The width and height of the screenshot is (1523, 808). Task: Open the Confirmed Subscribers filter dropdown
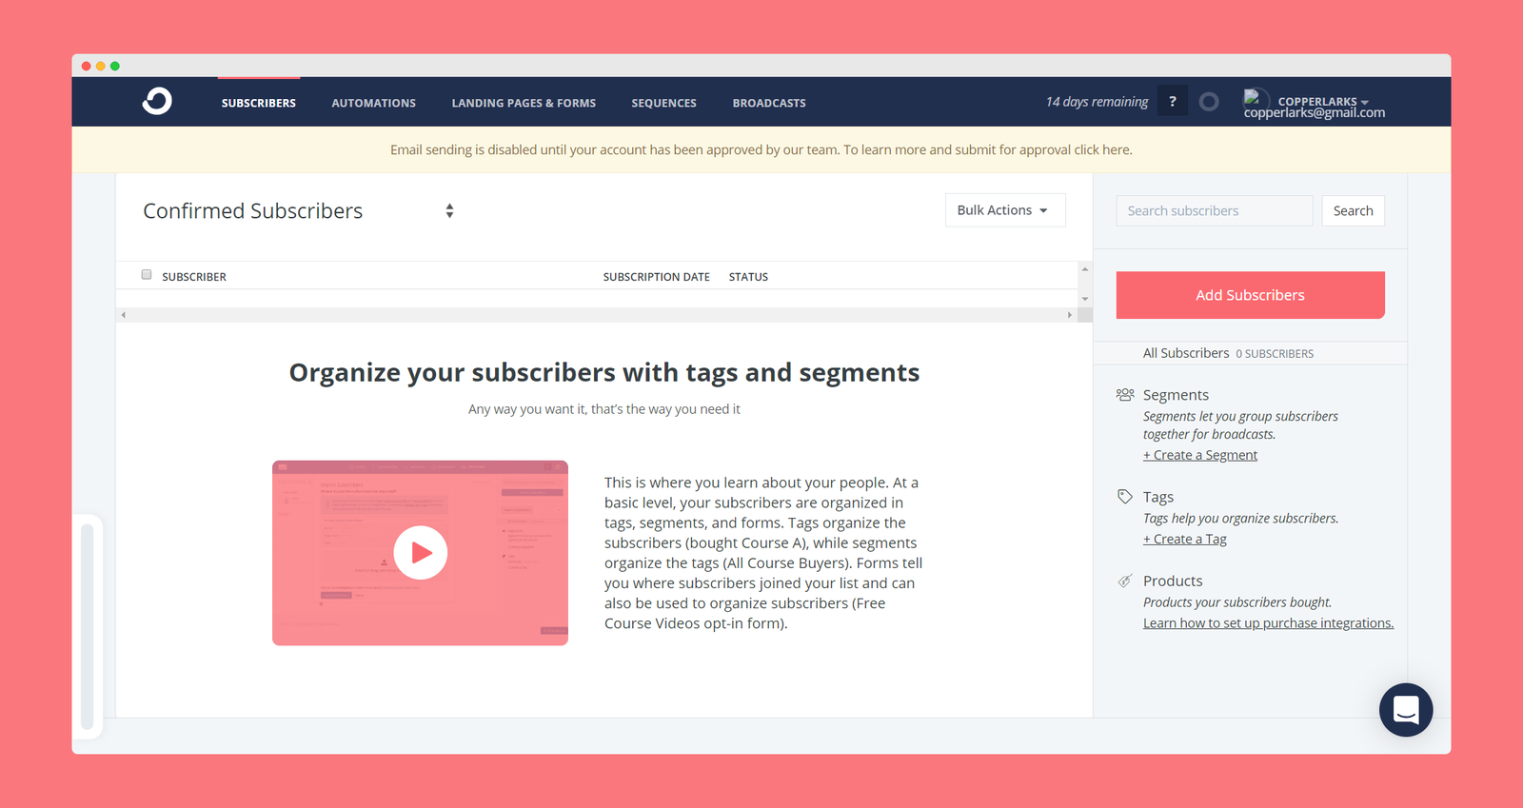pos(299,211)
